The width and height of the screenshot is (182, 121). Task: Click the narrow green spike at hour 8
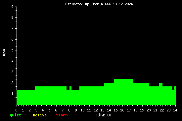[70, 96]
